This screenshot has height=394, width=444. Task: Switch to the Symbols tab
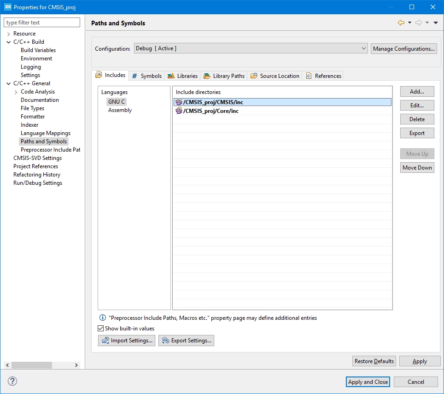(x=147, y=76)
